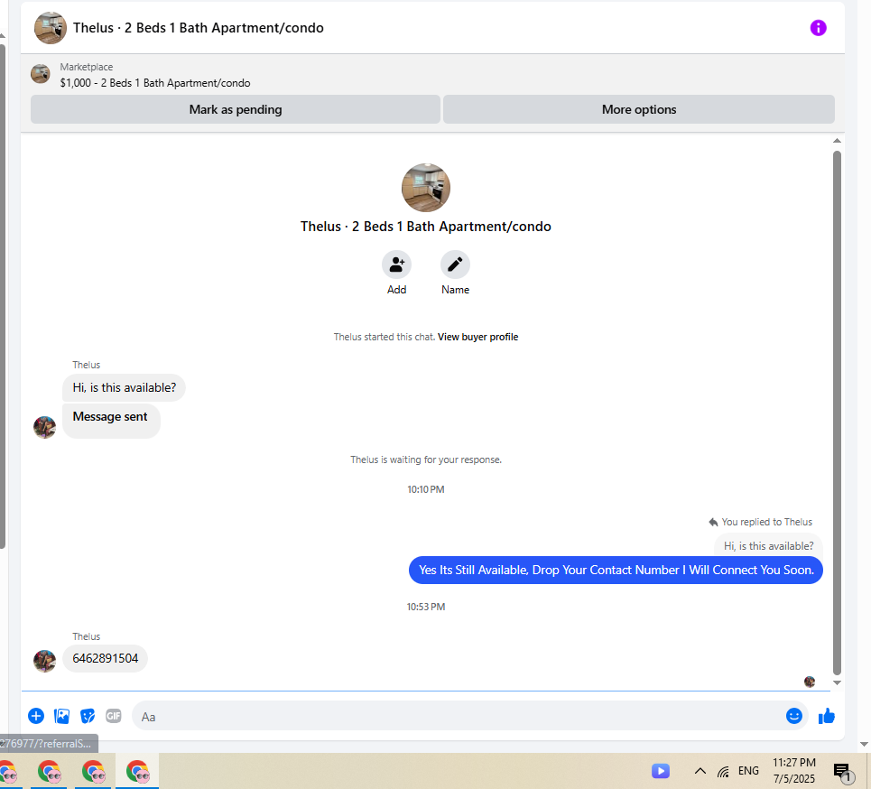This screenshot has height=789, width=871.
Task: Click the seen-receipt small avatar
Action: coord(810,682)
